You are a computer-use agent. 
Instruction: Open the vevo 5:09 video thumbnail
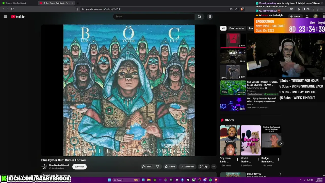tap(233, 72)
